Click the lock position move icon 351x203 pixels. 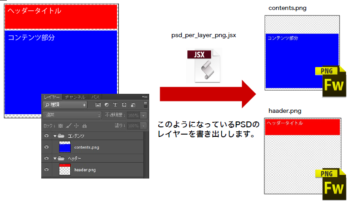[76, 126]
